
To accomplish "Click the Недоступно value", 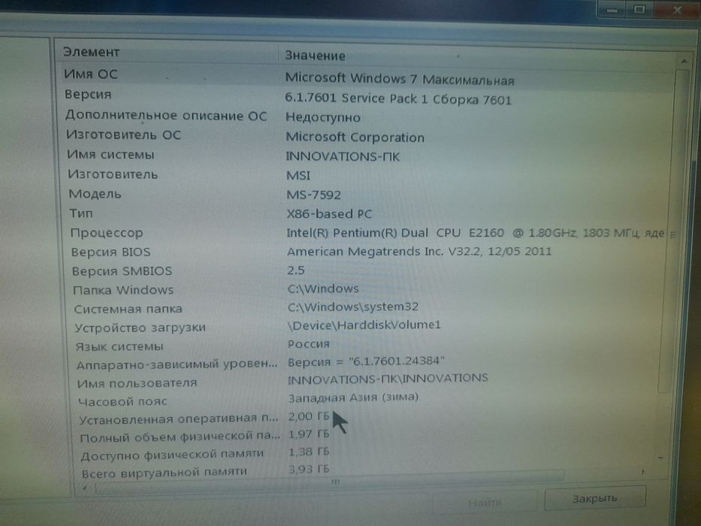I will [323, 117].
